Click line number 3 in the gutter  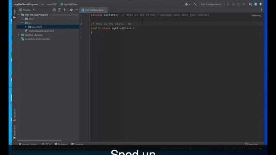81,24
